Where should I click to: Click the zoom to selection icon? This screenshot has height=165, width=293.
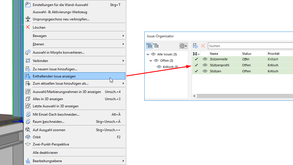(28, 130)
